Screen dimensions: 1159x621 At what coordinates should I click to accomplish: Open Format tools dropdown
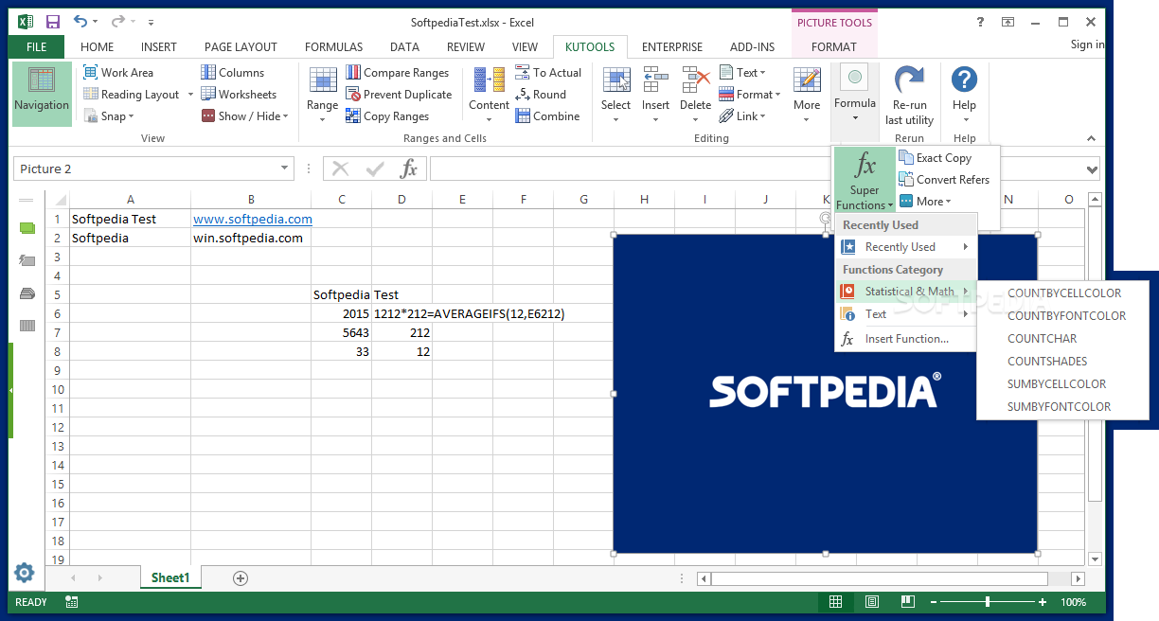[750, 94]
